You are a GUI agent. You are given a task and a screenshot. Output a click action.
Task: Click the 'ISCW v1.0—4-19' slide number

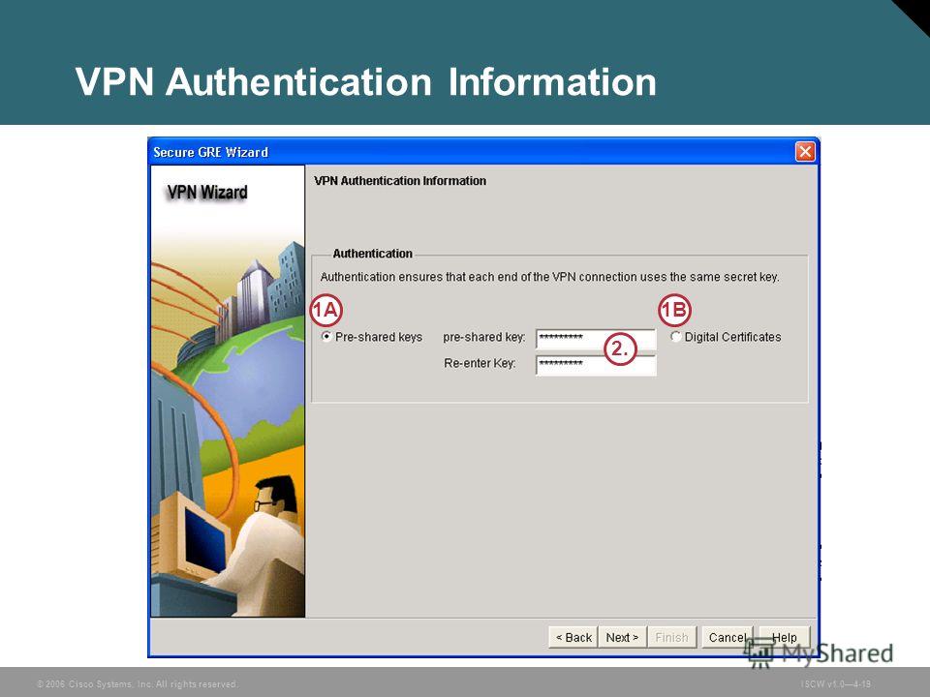coord(835,684)
